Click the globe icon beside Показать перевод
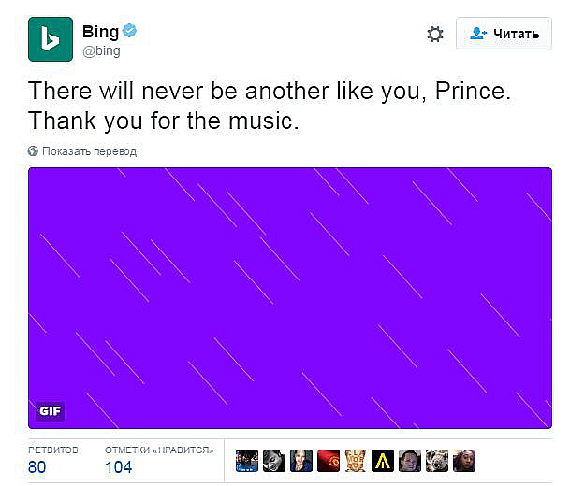This screenshot has height=486, width=570. point(34,150)
